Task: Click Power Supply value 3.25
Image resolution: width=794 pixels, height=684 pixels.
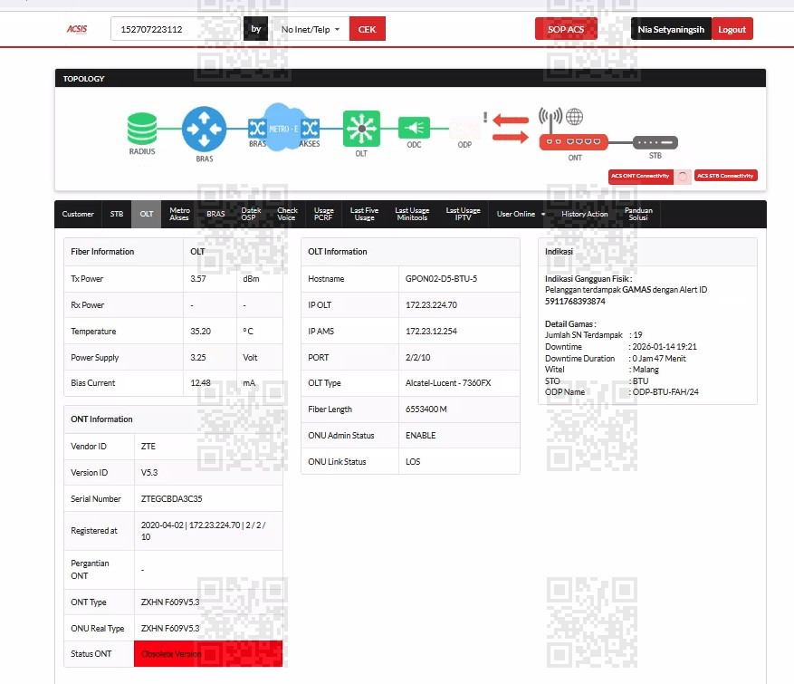Action: [x=198, y=357]
